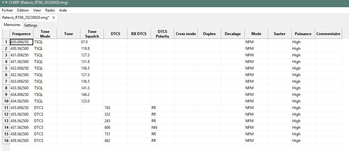Select frequency cell 435.006250
The height and width of the screenshot is (151, 349).
pos(22,108)
